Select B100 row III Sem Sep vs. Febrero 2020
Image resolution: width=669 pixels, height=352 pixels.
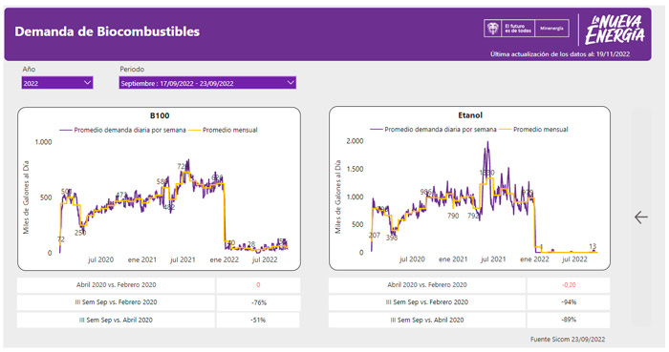click(116, 302)
